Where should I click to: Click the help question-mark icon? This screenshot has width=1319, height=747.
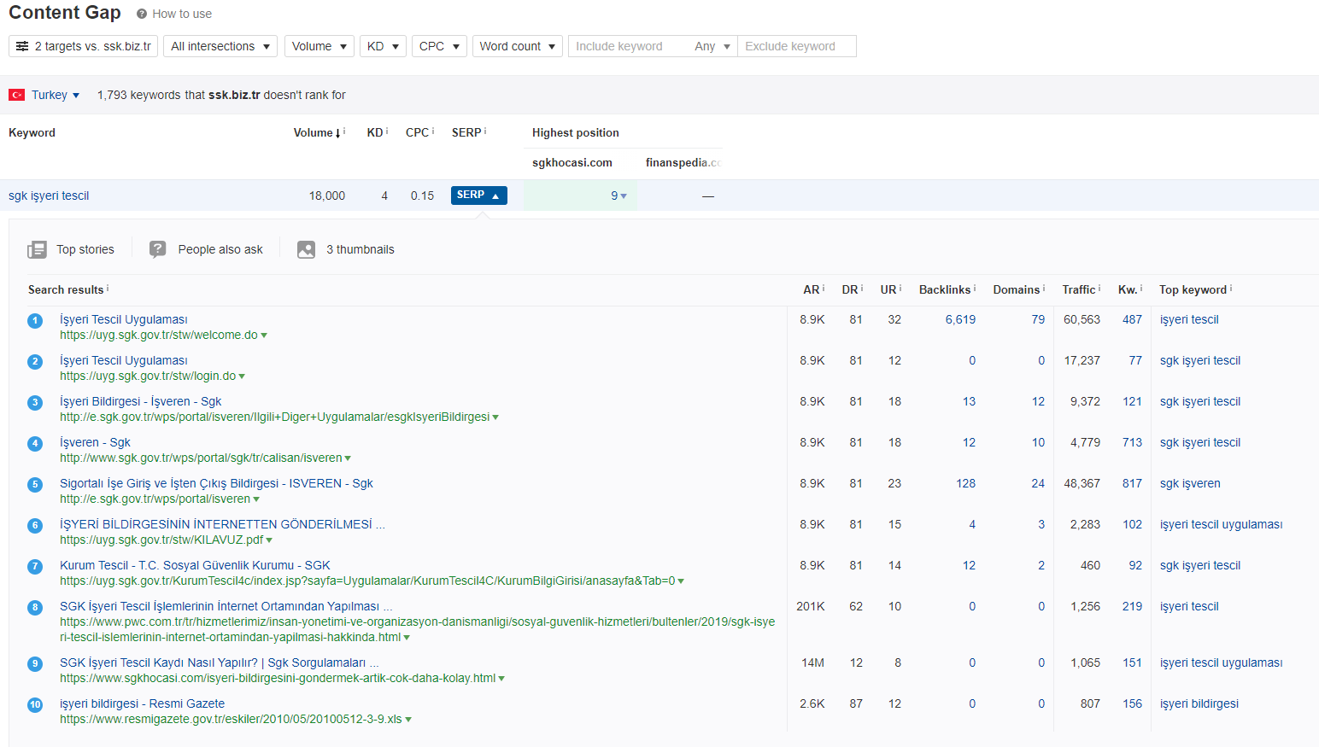pos(142,14)
